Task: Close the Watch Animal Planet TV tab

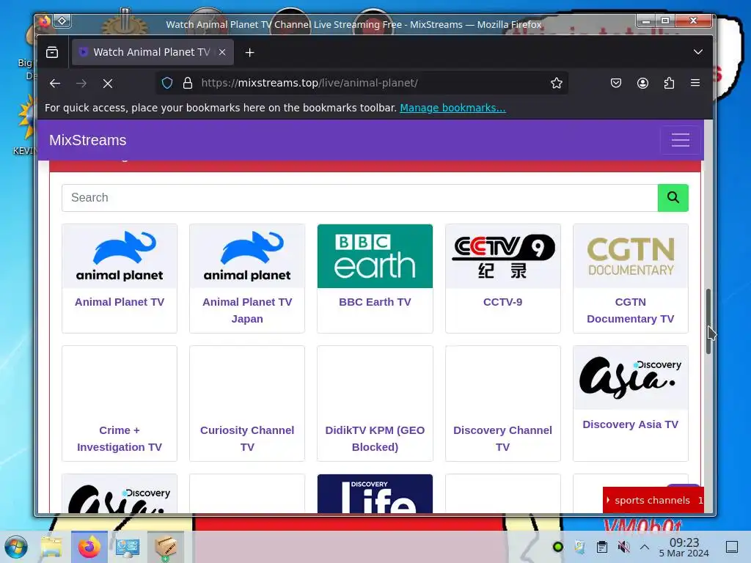Action: click(x=222, y=52)
